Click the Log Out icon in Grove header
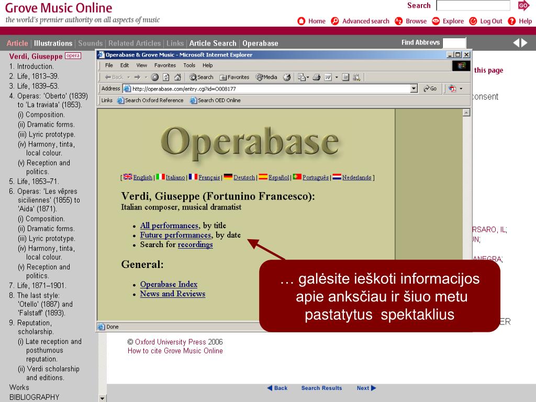 pyautogui.click(x=473, y=21)
